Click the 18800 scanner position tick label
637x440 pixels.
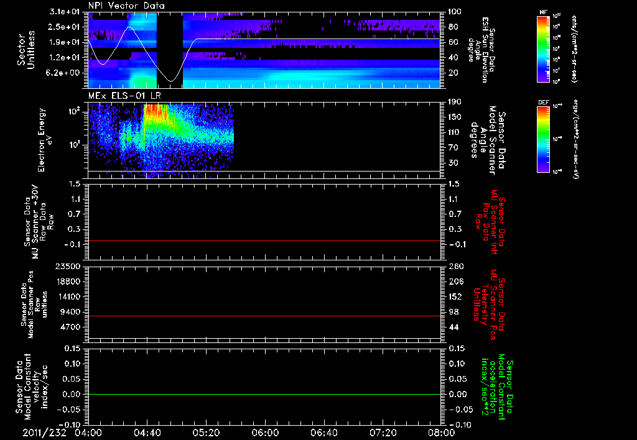tap(68, 282)
